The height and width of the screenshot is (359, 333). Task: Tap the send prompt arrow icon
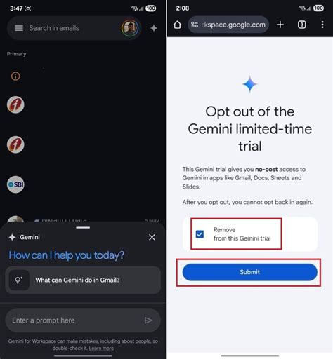click(148, 320)
